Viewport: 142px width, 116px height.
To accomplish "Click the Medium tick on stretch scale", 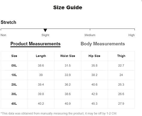I will (x=90, y=30).
